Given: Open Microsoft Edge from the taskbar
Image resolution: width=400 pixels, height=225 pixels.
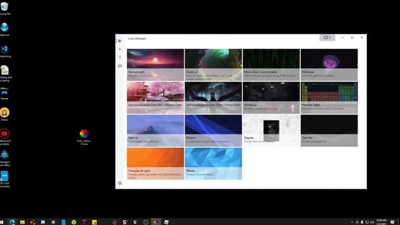Looking at the screenshot, I should click(x=12, y=222).
